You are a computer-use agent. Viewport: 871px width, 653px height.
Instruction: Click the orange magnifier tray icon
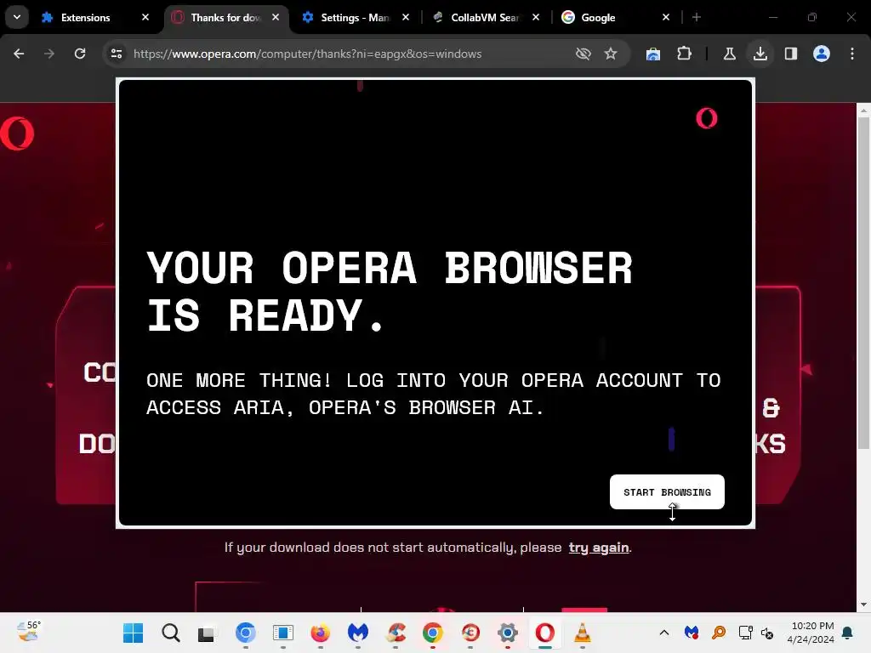[718, 633]
